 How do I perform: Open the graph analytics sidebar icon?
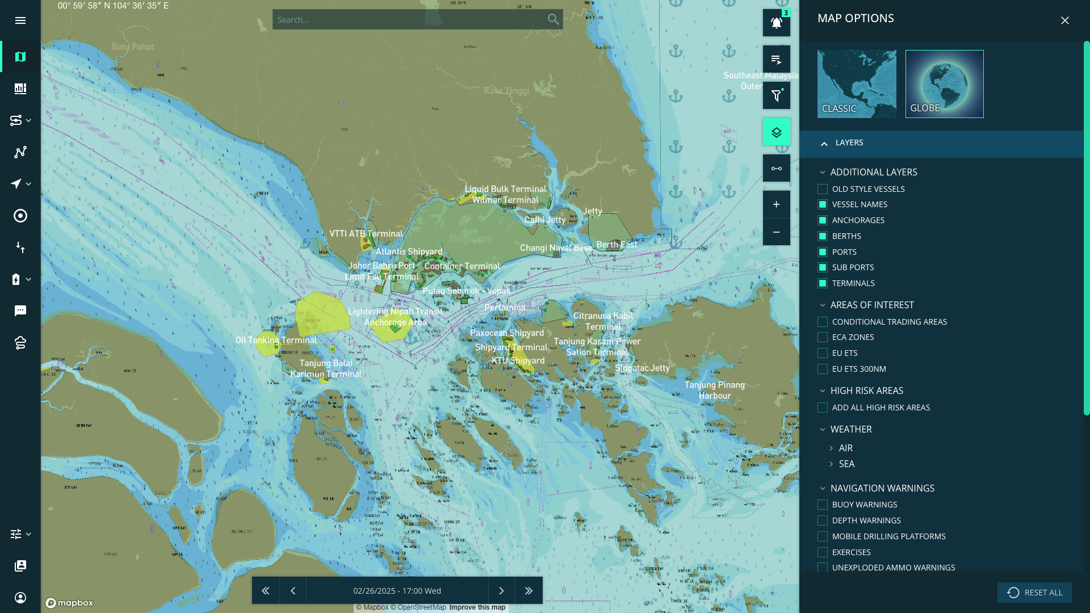(20, 152)
